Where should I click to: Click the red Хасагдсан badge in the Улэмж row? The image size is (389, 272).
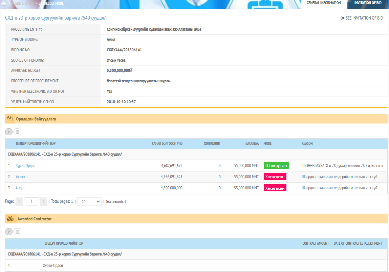(x=275, y=177)
